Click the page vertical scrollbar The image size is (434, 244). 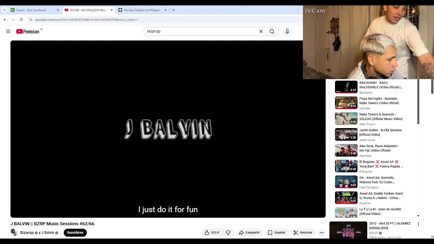[432, 86]
